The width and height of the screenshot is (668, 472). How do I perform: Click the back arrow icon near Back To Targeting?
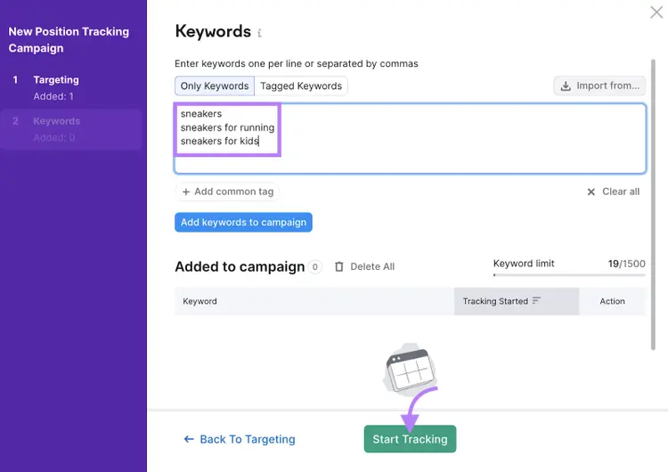tap(189, 439)
